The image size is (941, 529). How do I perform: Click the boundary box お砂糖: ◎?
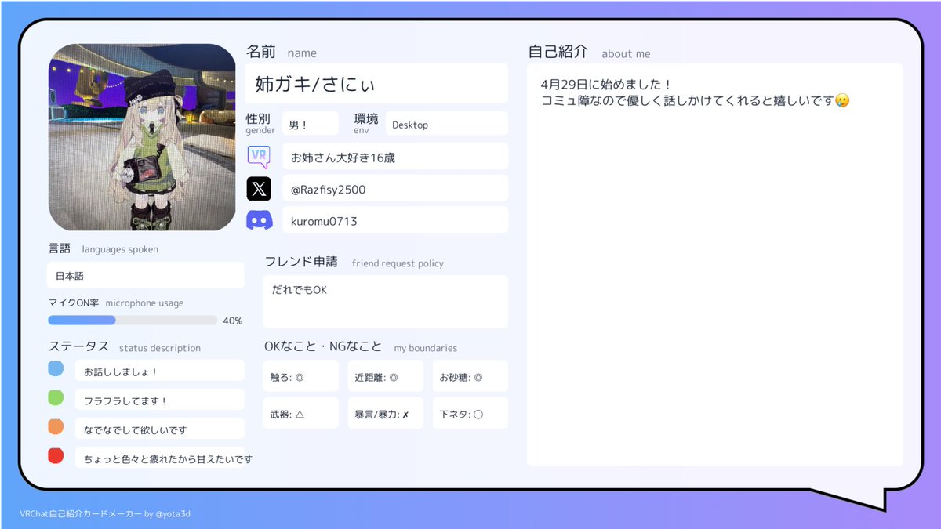pos(470,376)
